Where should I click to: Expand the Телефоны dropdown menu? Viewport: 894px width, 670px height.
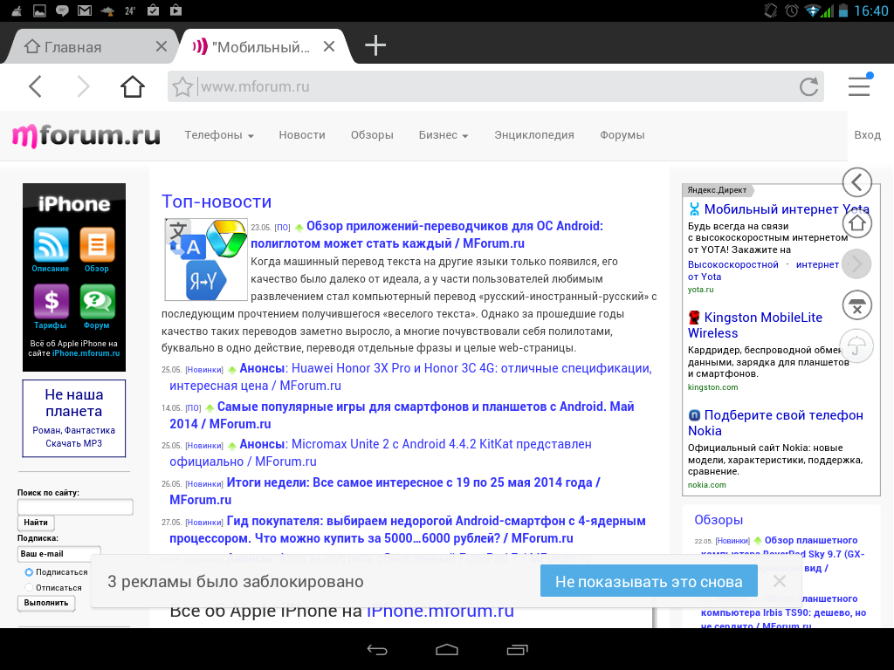[219, 135]
